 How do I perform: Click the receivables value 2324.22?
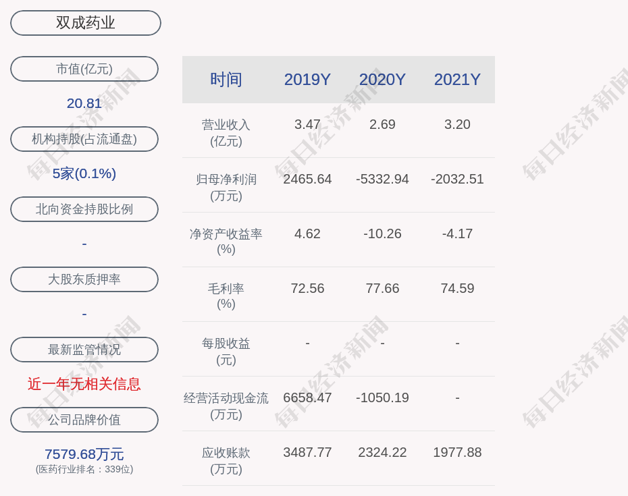382,452
